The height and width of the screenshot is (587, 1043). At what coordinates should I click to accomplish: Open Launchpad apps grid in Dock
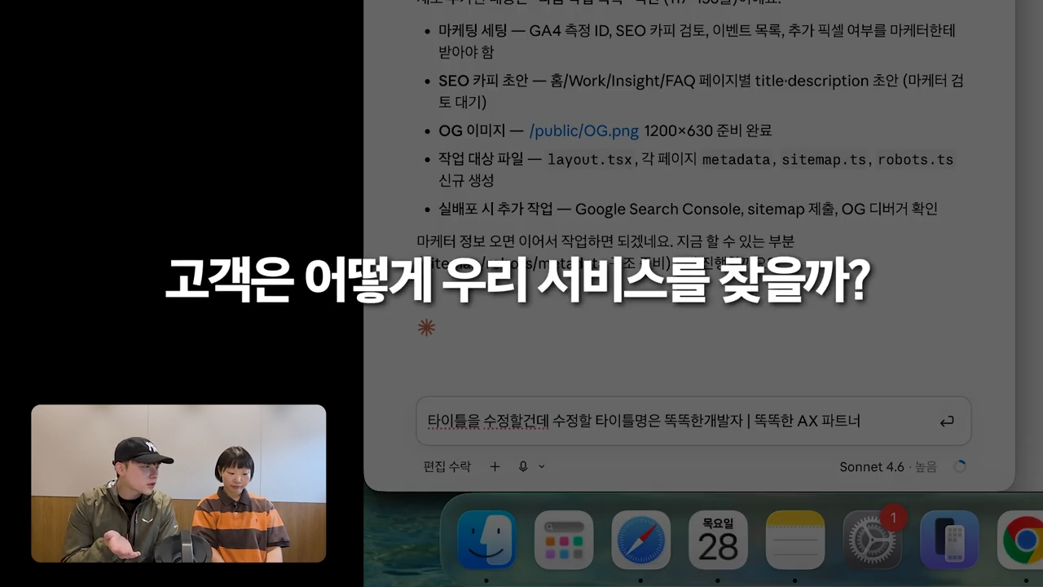click(564, 540)
